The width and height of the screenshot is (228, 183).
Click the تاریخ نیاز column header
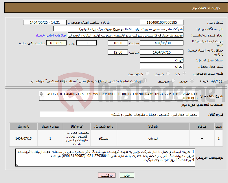23,127
